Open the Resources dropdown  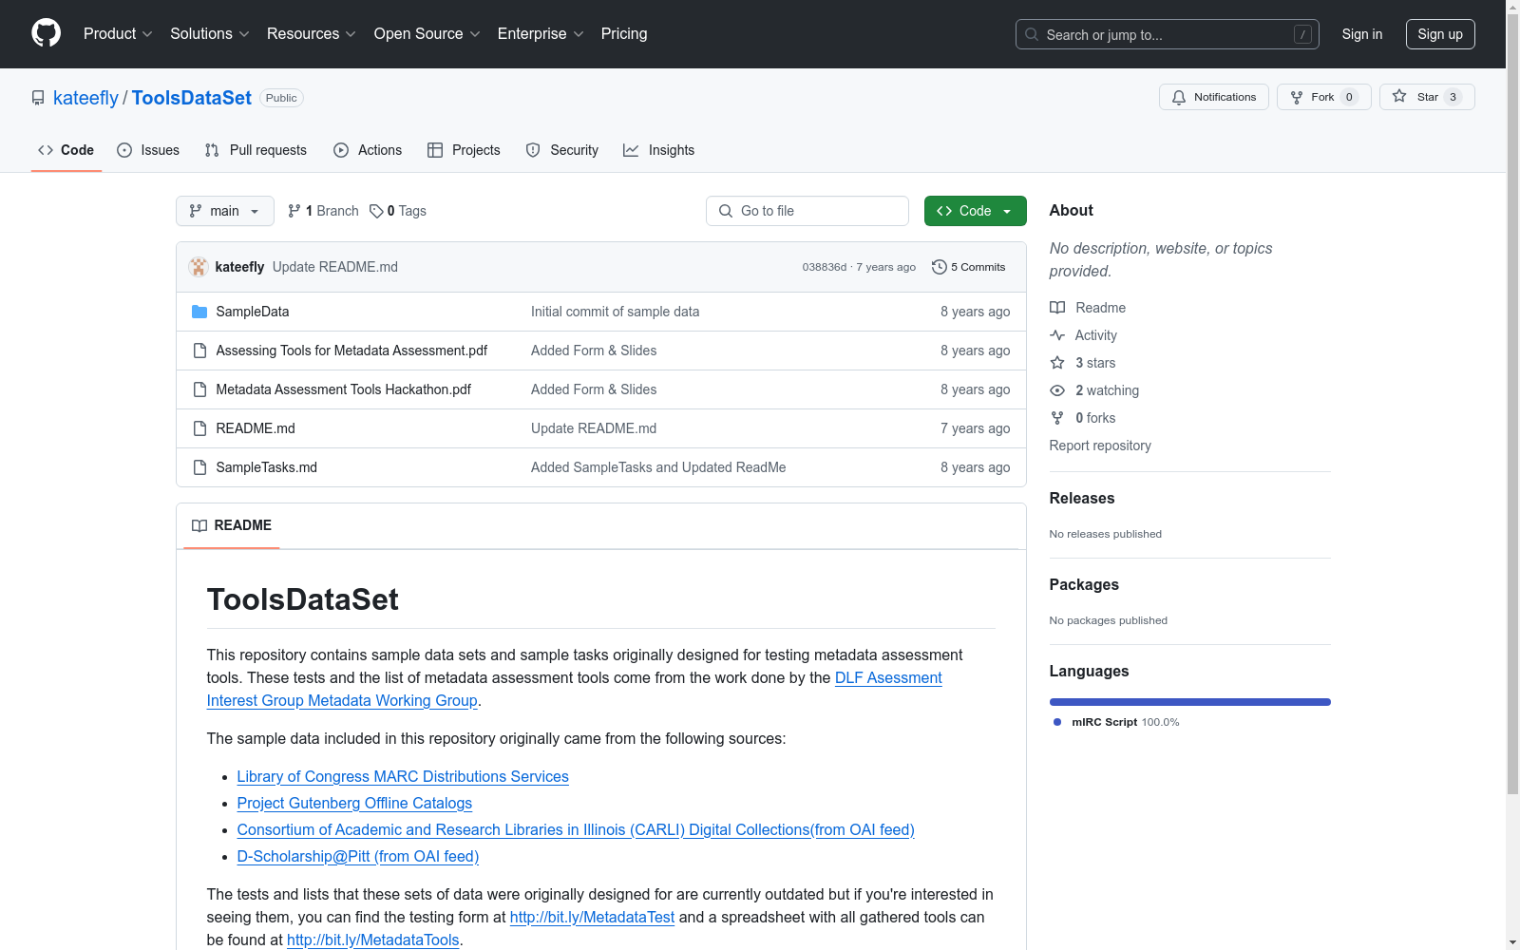[312, 34]
